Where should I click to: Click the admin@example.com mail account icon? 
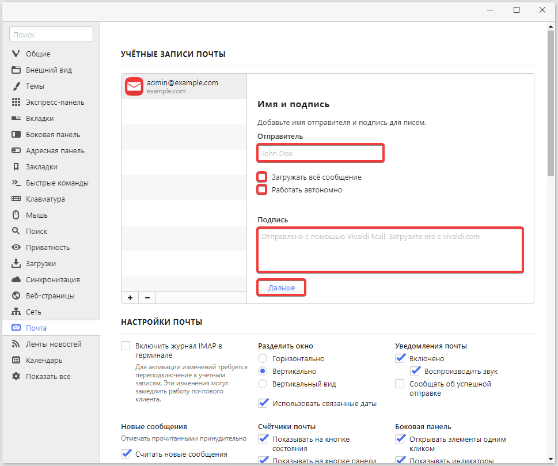(x=134, y=86)
